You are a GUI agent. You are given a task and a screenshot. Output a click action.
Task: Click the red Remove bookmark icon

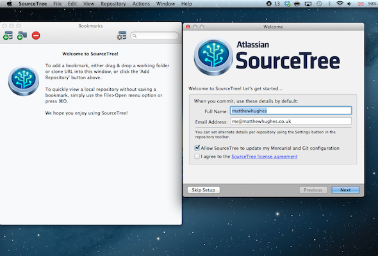[36, 36]
